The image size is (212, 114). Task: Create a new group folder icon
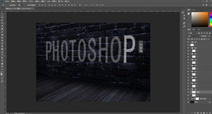(x=204, y=113)
